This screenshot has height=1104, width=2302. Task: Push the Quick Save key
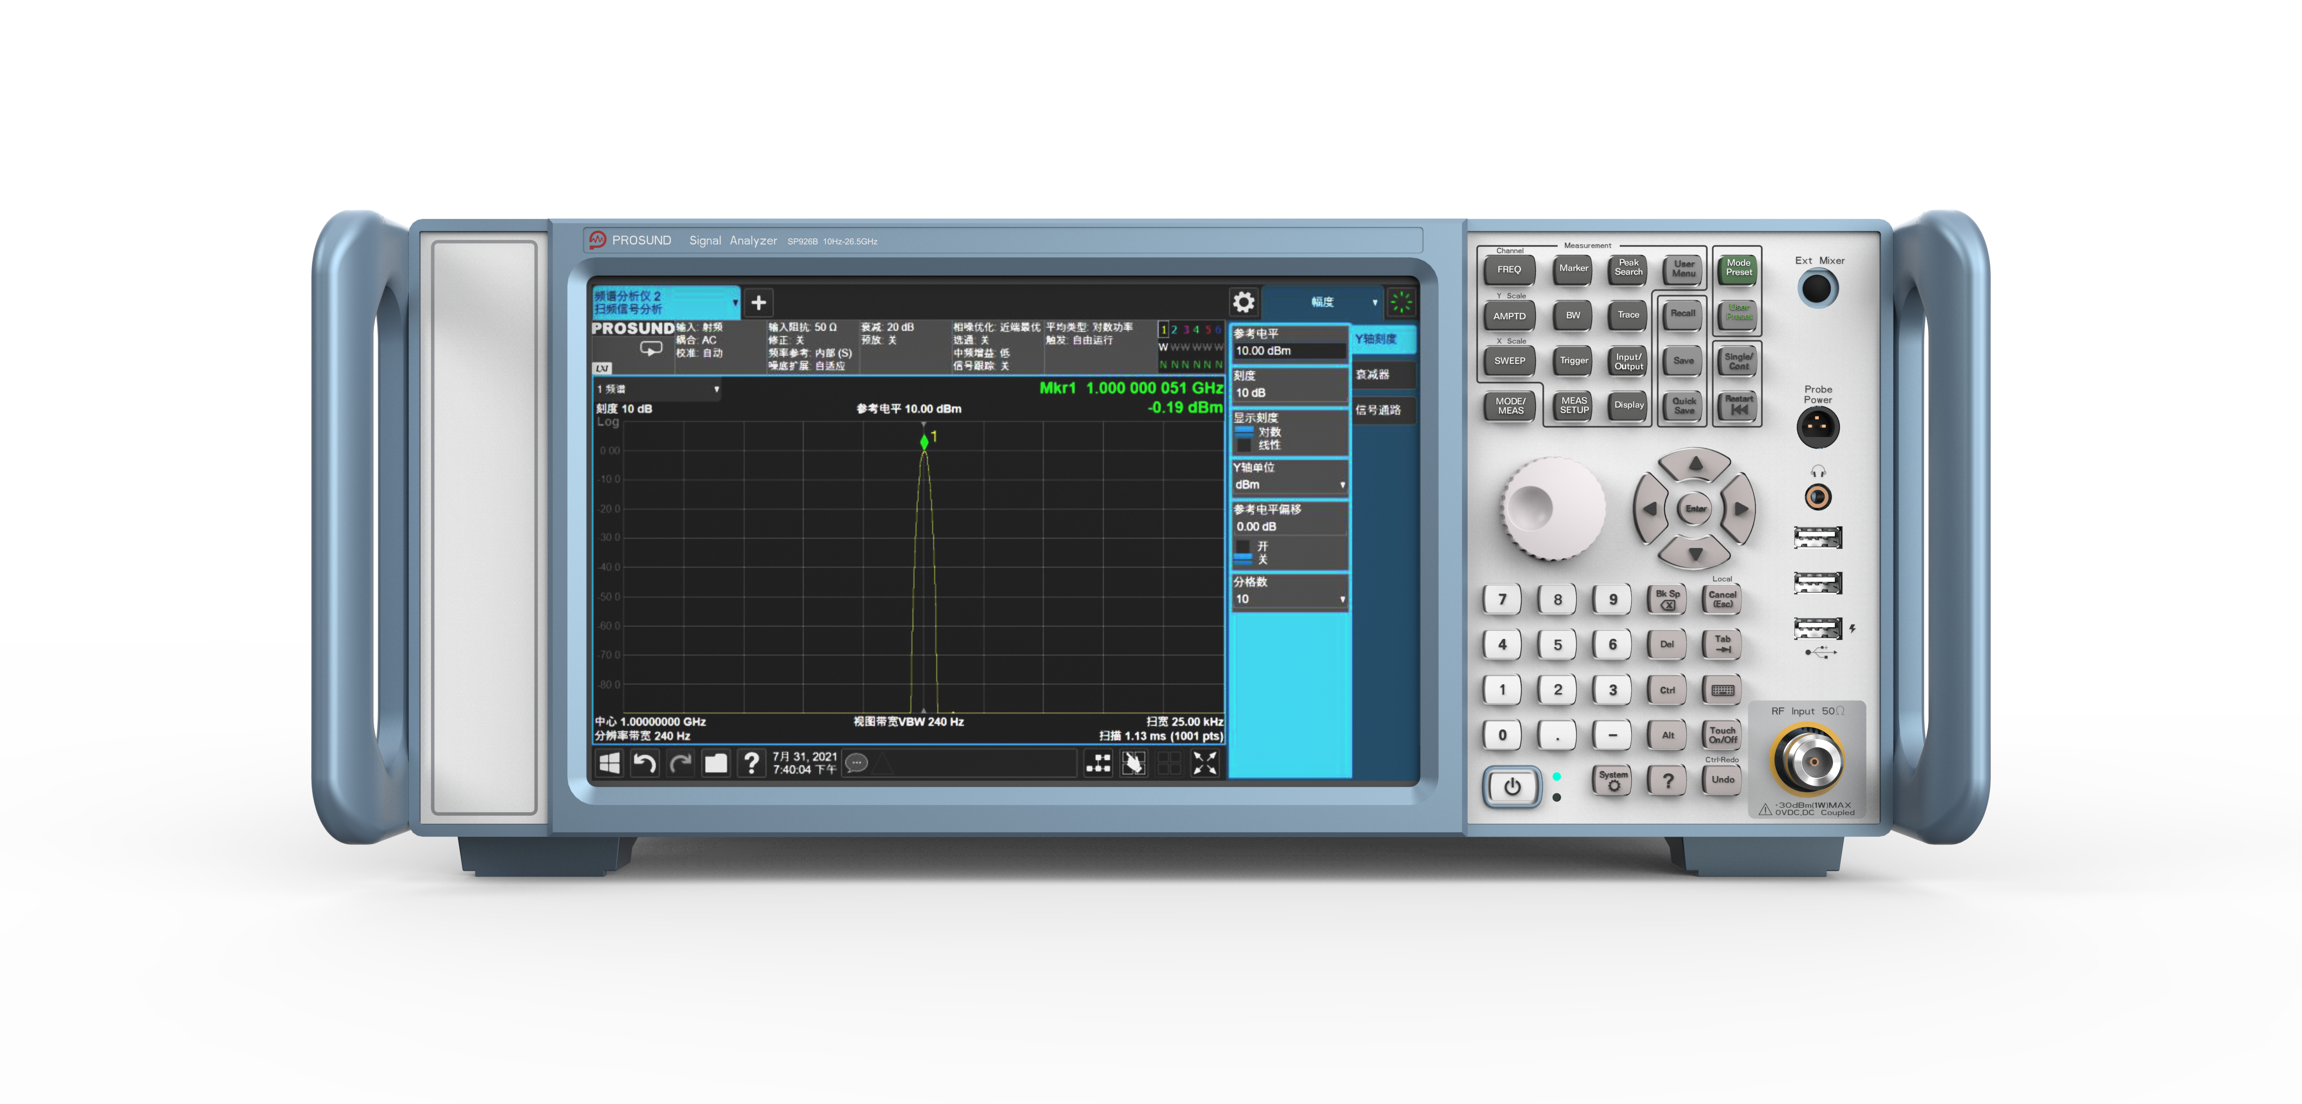click(x=1684, y=405)
